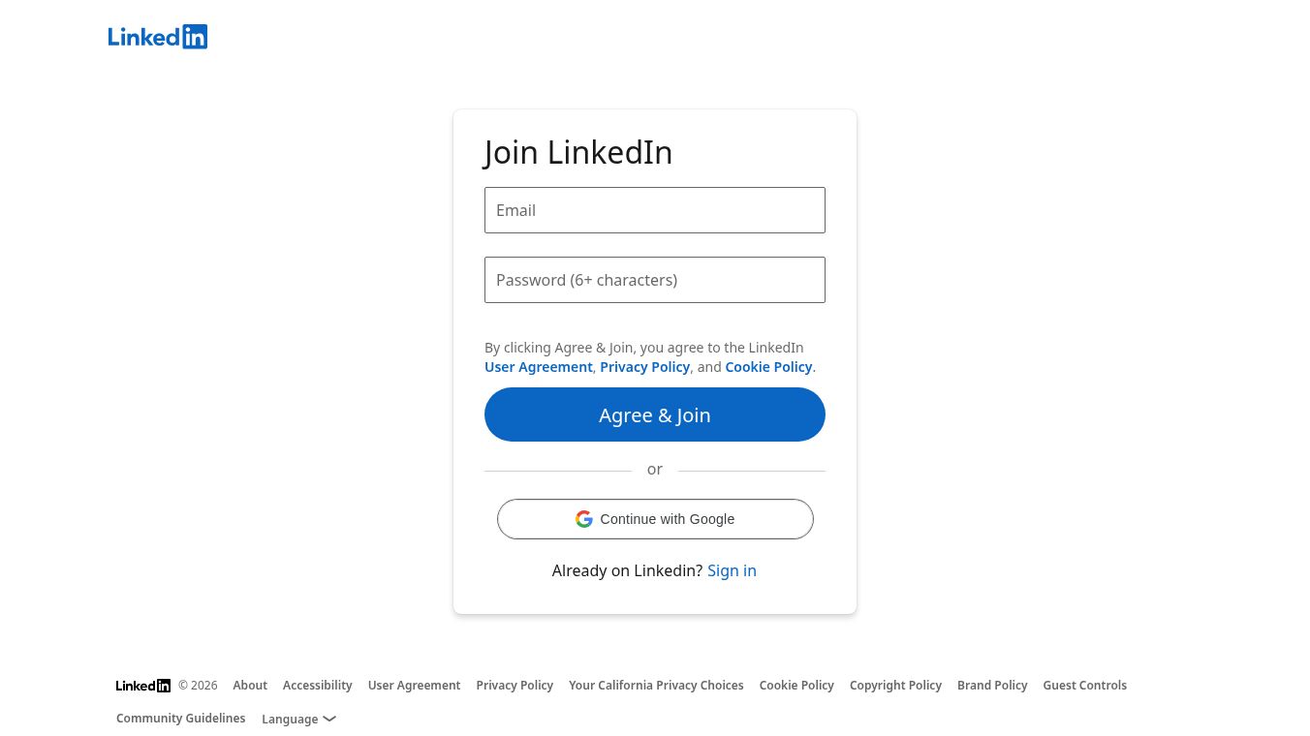
Task: View Community Guidelines link
Action: [x=180, y=719]
